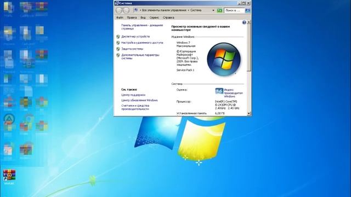Open Центр поддержки link
This screenshot has width=351, height=197.
coord(133,95)
